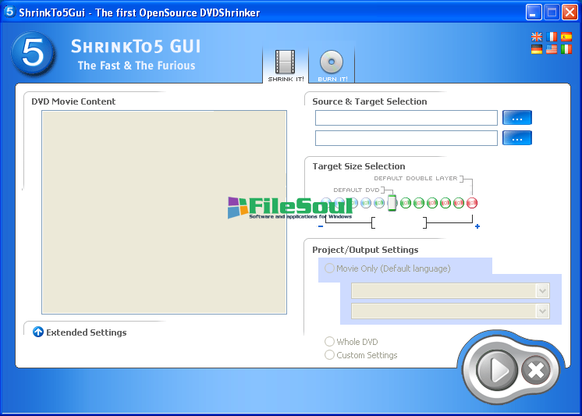Switch to the Shrink It tab
Viewport: 582px width, 416px height.
[286, 66]
